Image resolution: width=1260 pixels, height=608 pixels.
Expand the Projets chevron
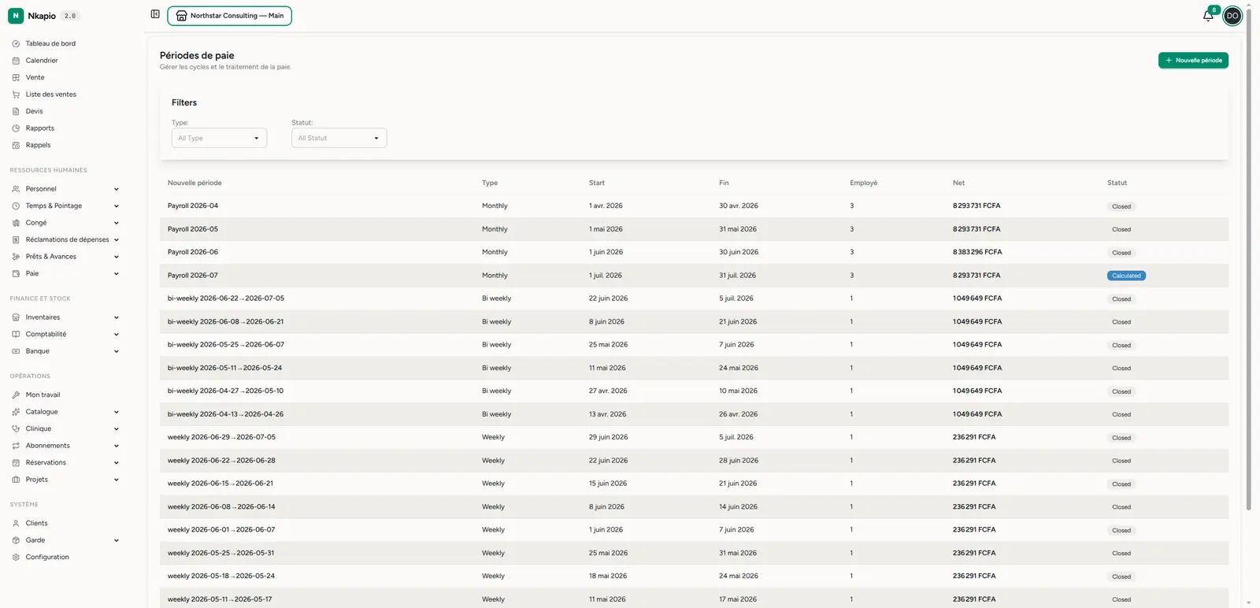pos(117,480)
